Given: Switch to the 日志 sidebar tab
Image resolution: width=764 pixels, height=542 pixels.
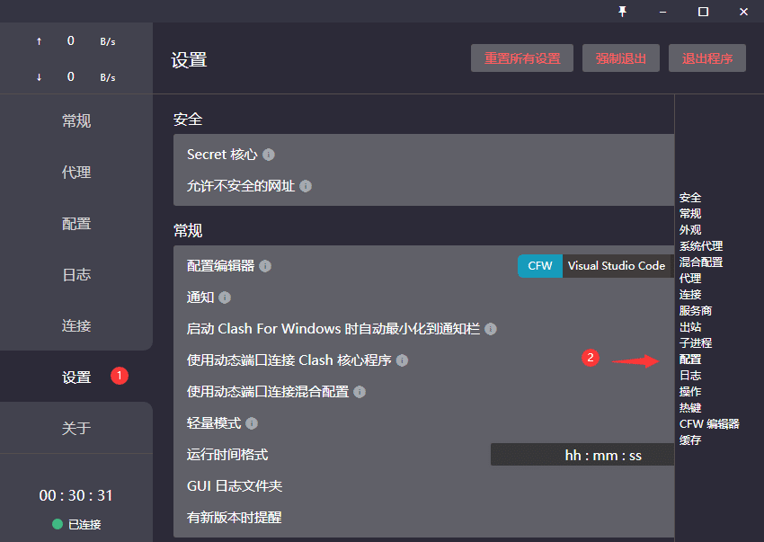Looking at the screenshot, I should click(x=76, y=274).
